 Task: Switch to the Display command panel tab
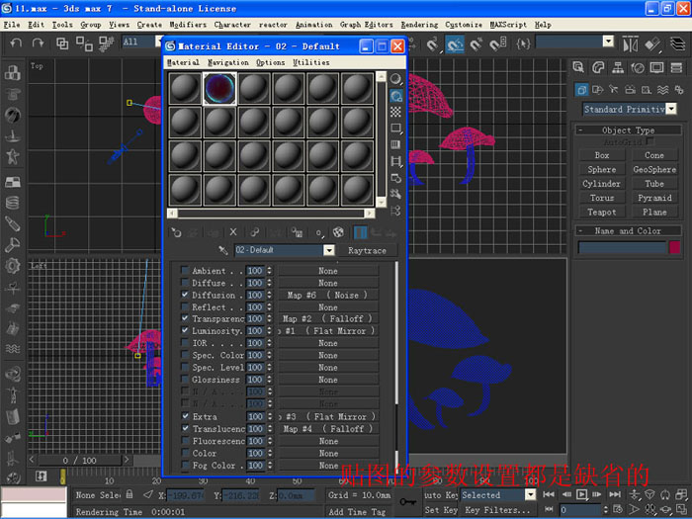coord(656,67)
